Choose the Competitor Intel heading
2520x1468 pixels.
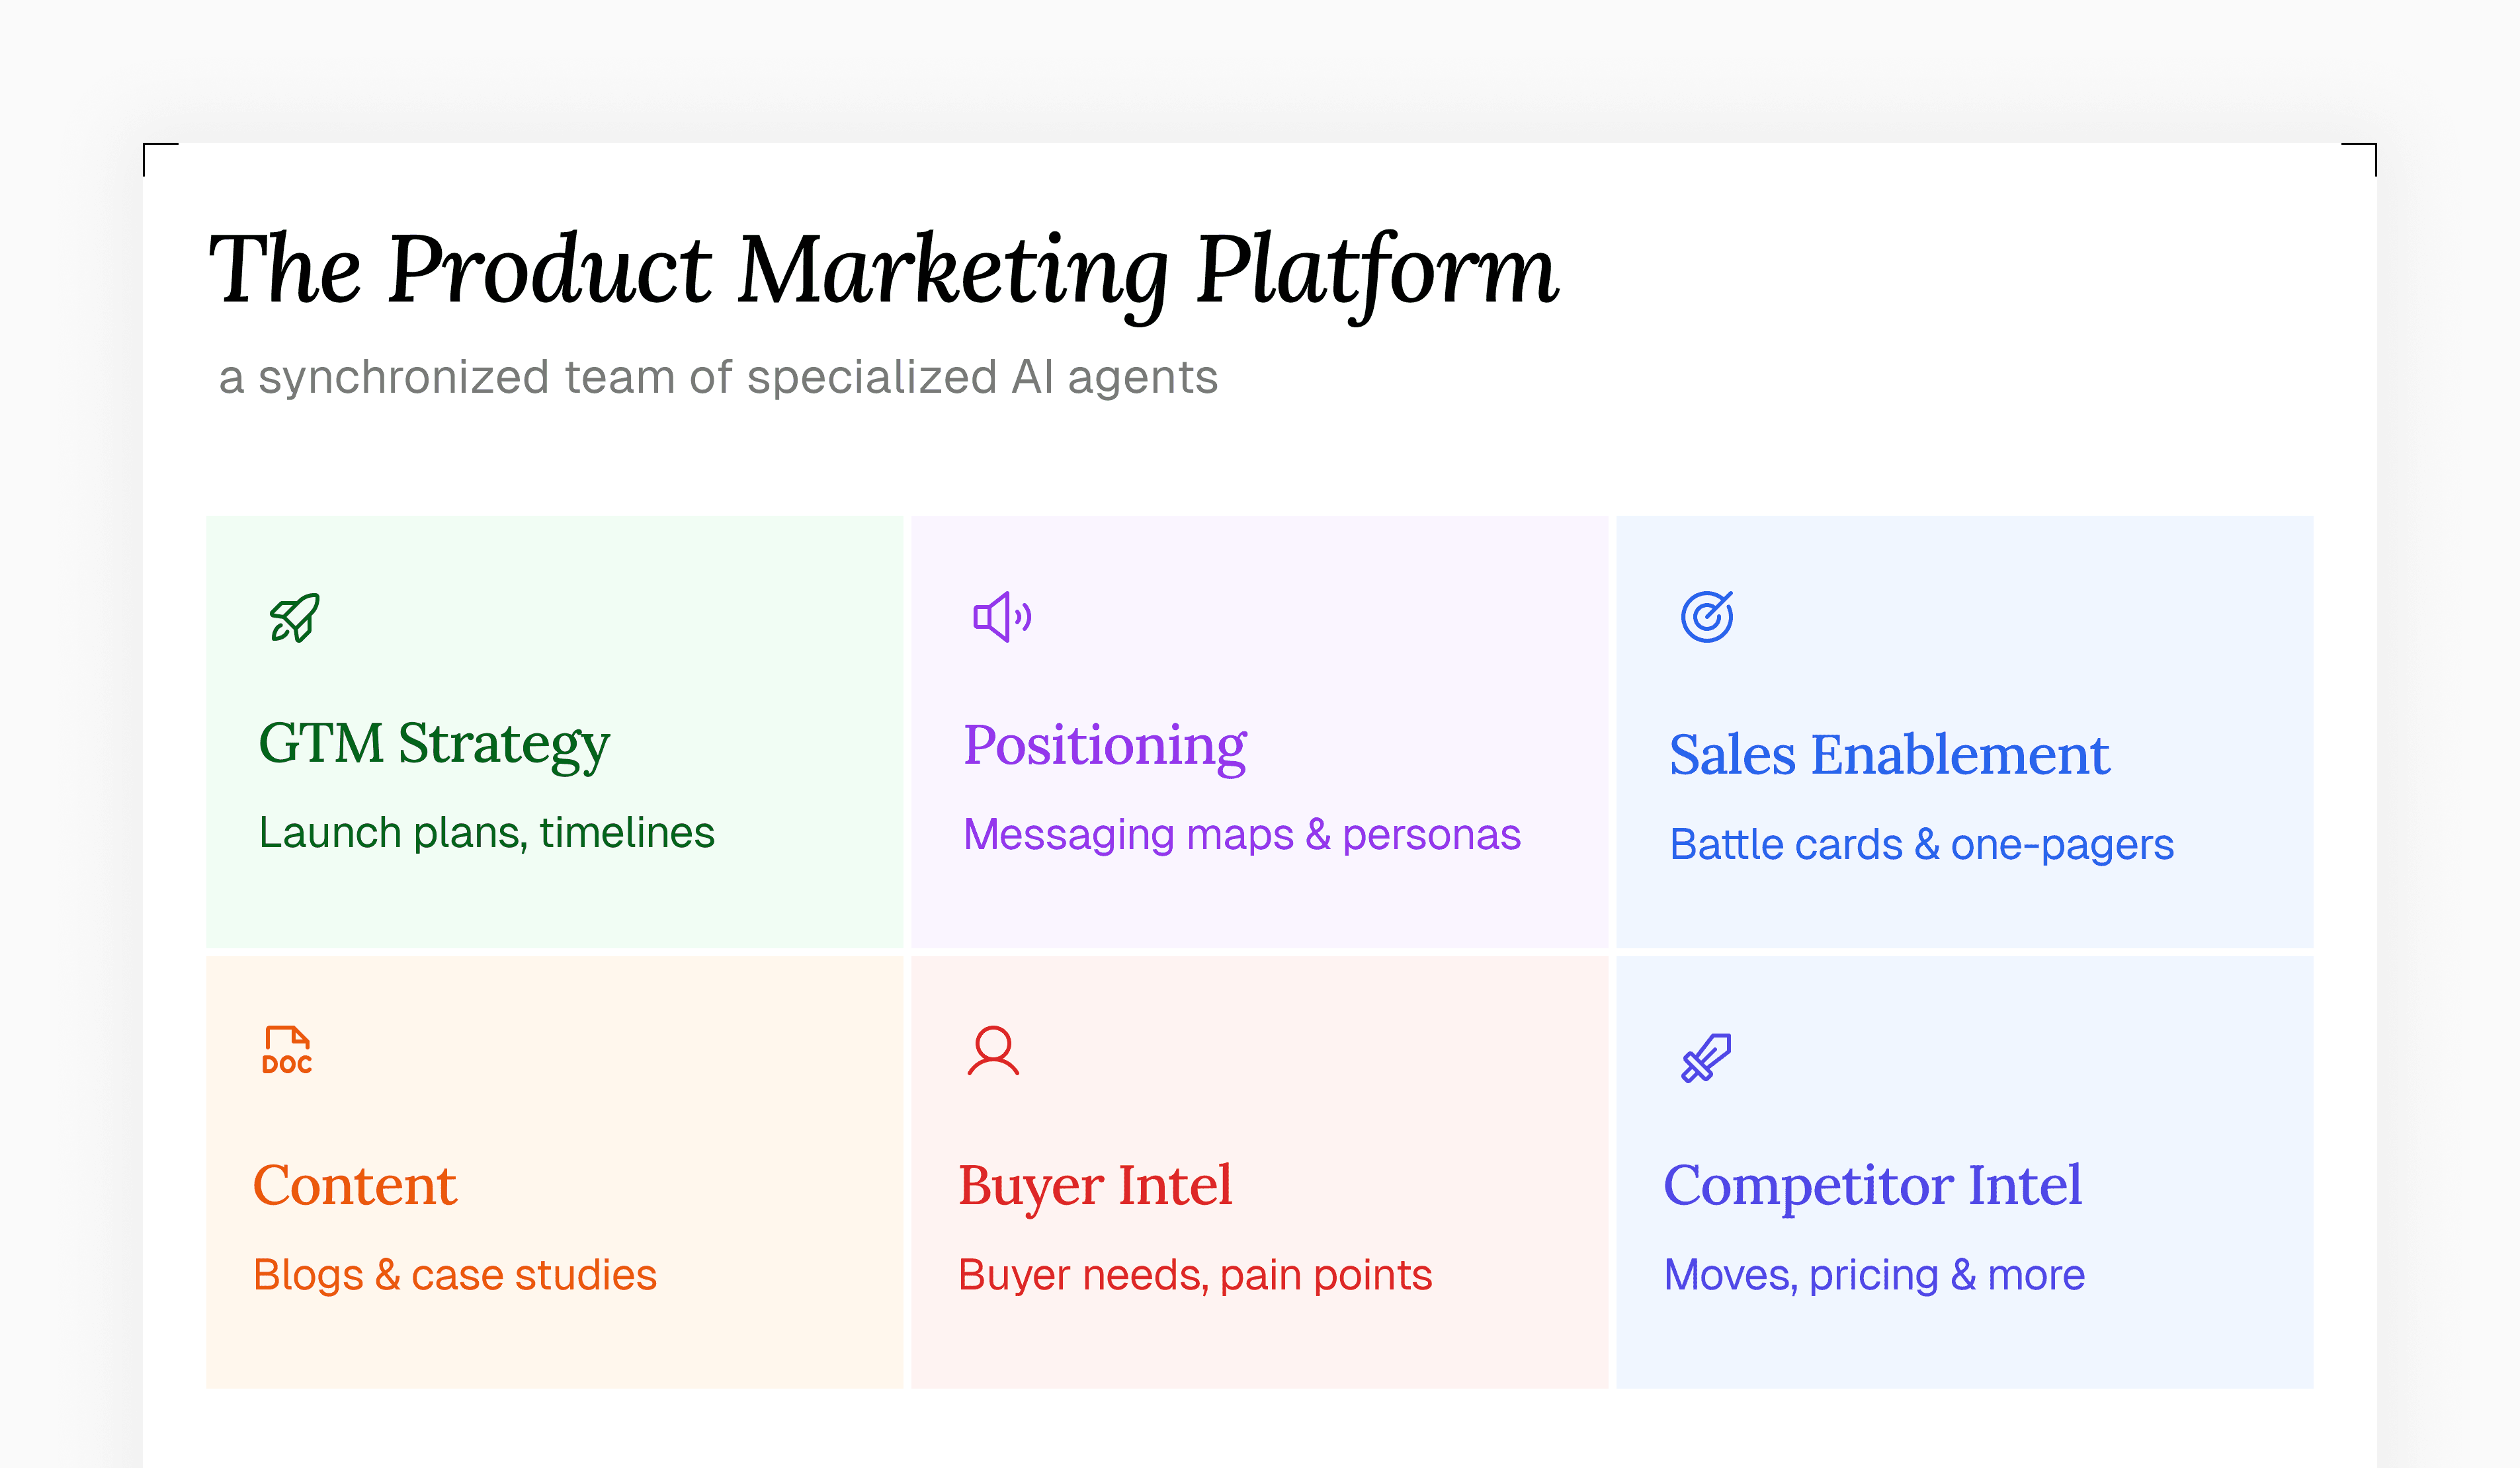(1872, 1186)
